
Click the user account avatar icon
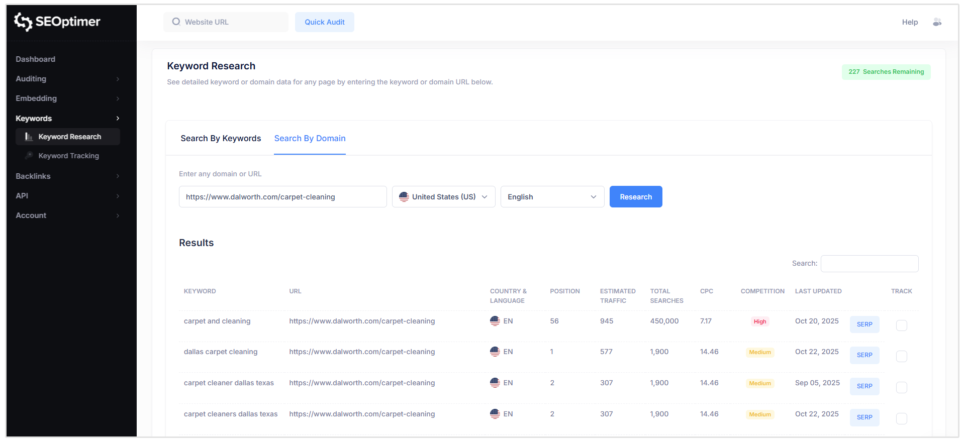click(937, 22)
